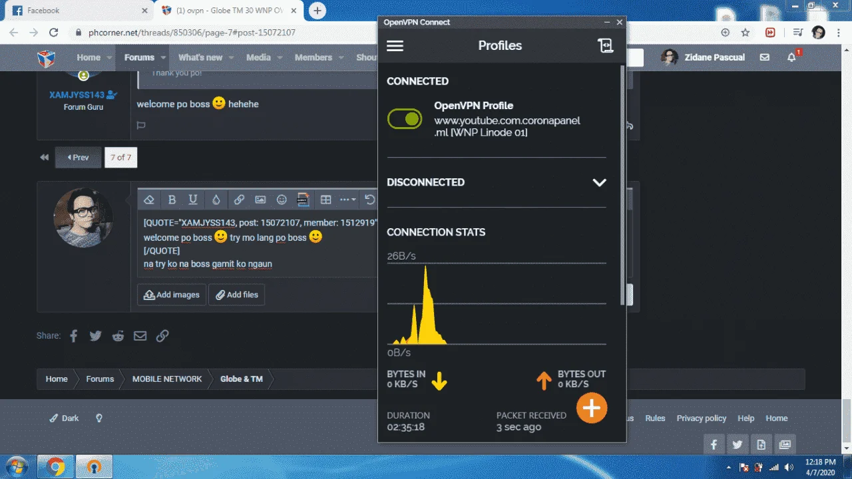852x479 pixels.
Task: Bookmark this page with the star icon
Action: coord(745,32)
